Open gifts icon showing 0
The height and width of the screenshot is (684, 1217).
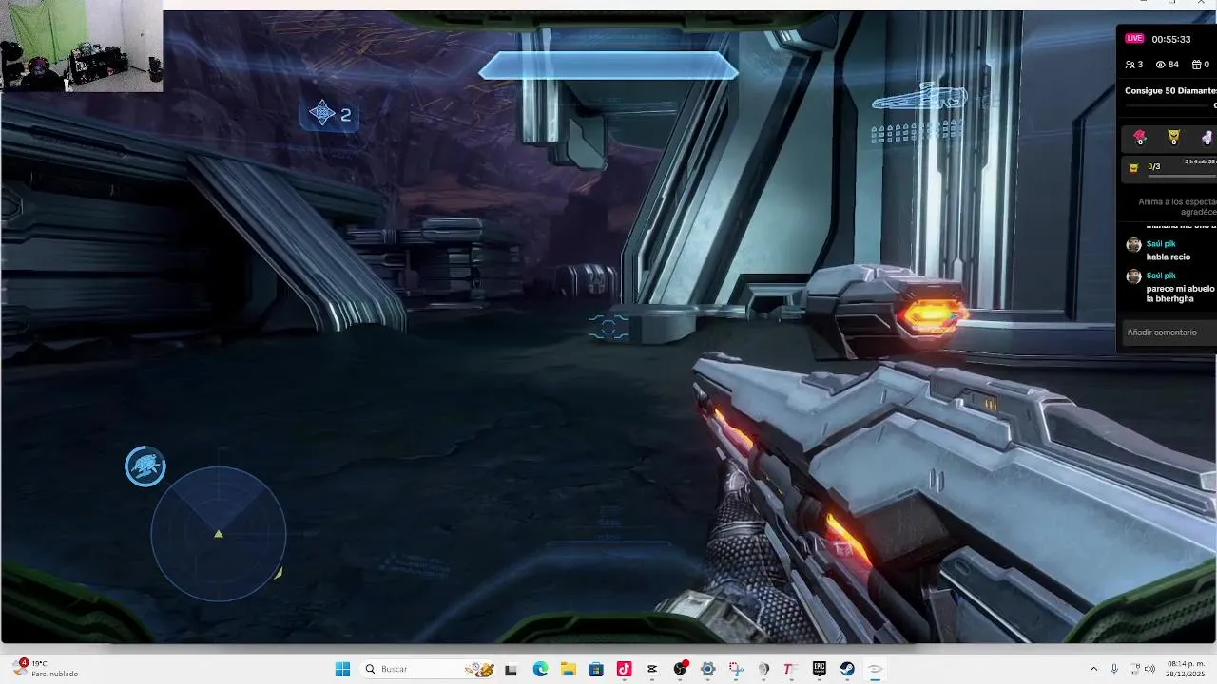pyautogui.click(x=1201, y=65)
